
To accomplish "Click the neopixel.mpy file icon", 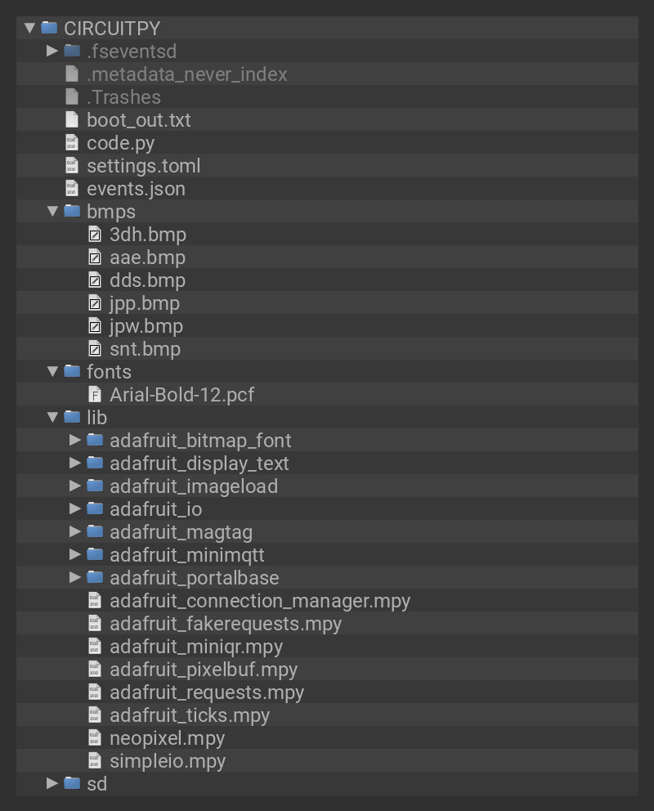I will pos(95,738).
